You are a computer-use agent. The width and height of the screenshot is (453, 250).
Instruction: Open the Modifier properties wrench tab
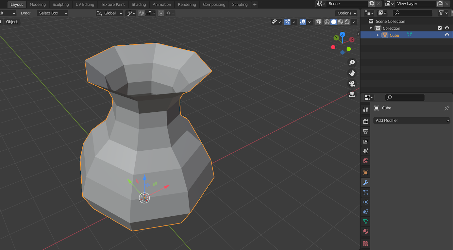pyautogui.click(x=366, y=183)
